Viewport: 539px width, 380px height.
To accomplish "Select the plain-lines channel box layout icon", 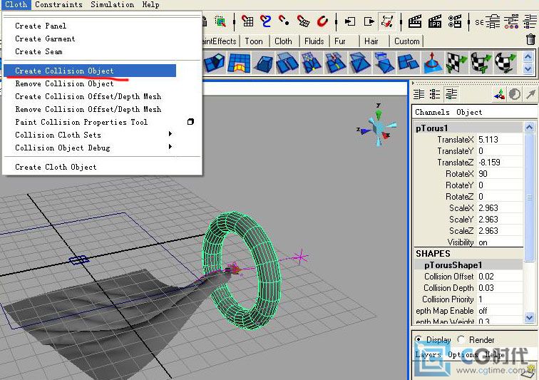I will coord(419,94).
